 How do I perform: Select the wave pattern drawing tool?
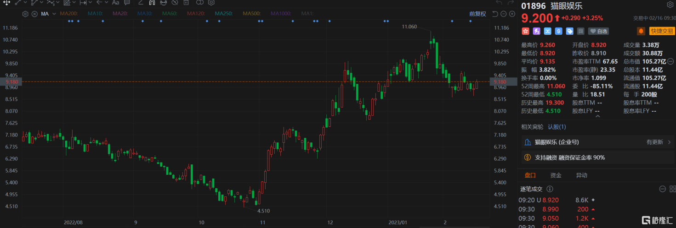pyautogui.click(x=50, y=2)
